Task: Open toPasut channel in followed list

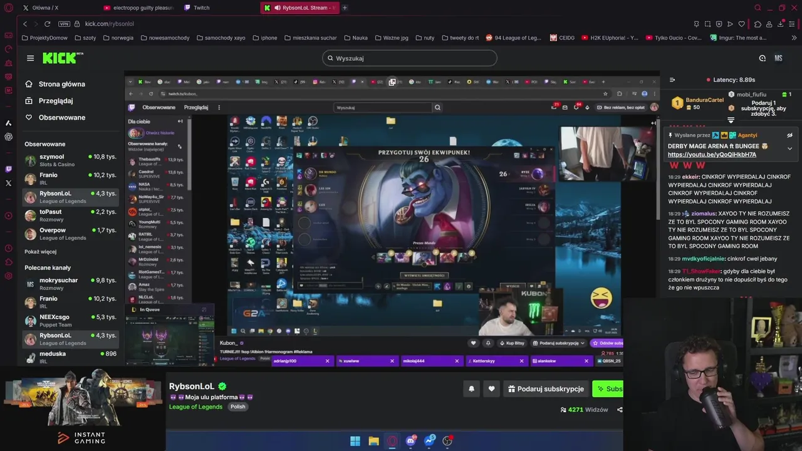Action: pyautogui.click(x=70, y=215)
